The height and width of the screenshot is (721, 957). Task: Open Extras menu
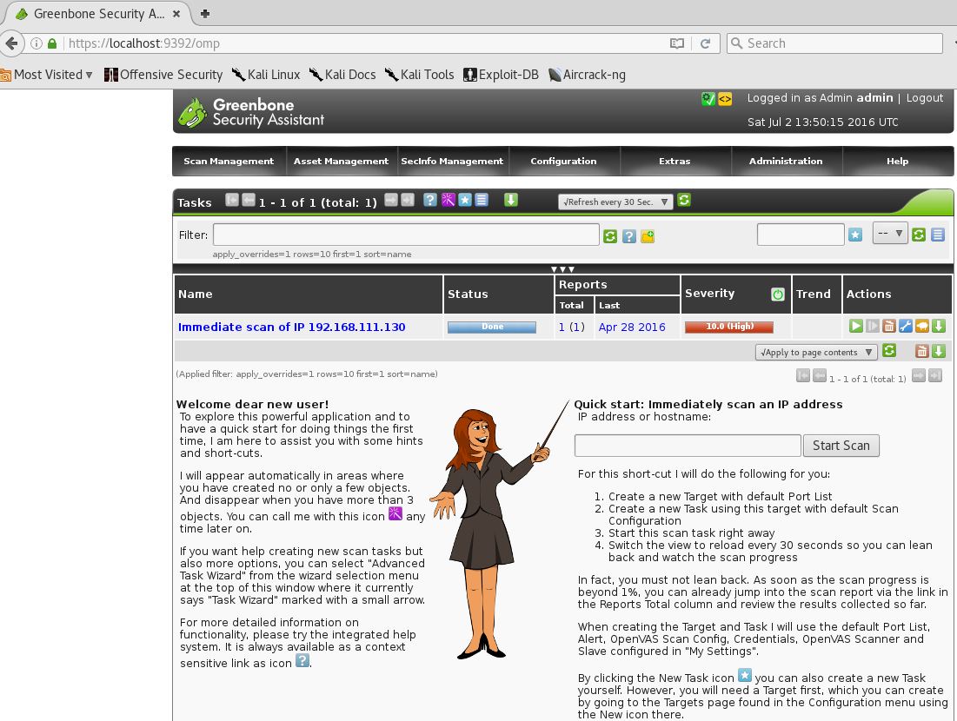pos(675,161)
